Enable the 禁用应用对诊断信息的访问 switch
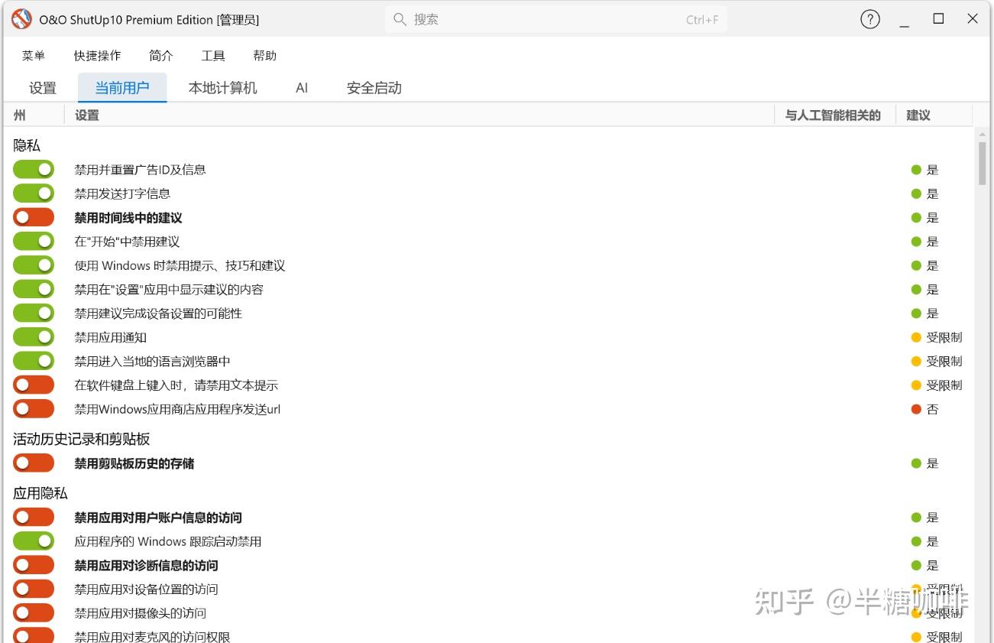This screenshot has width=994, height=643. 34,566
